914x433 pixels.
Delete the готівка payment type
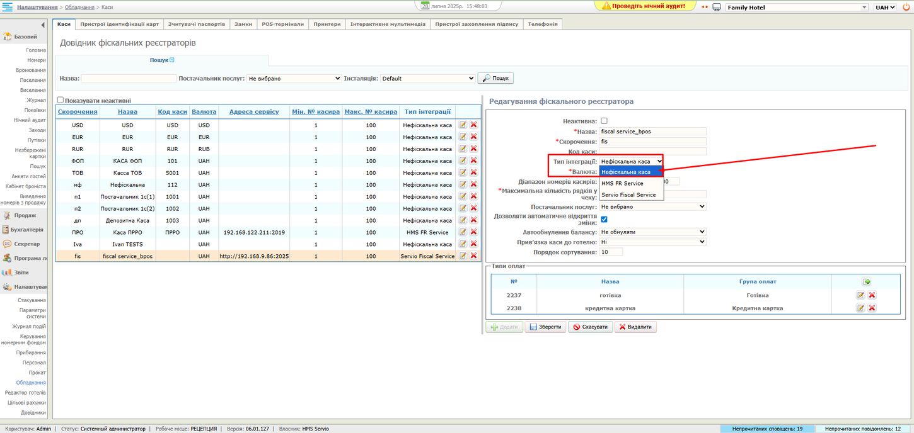(872, 295)
